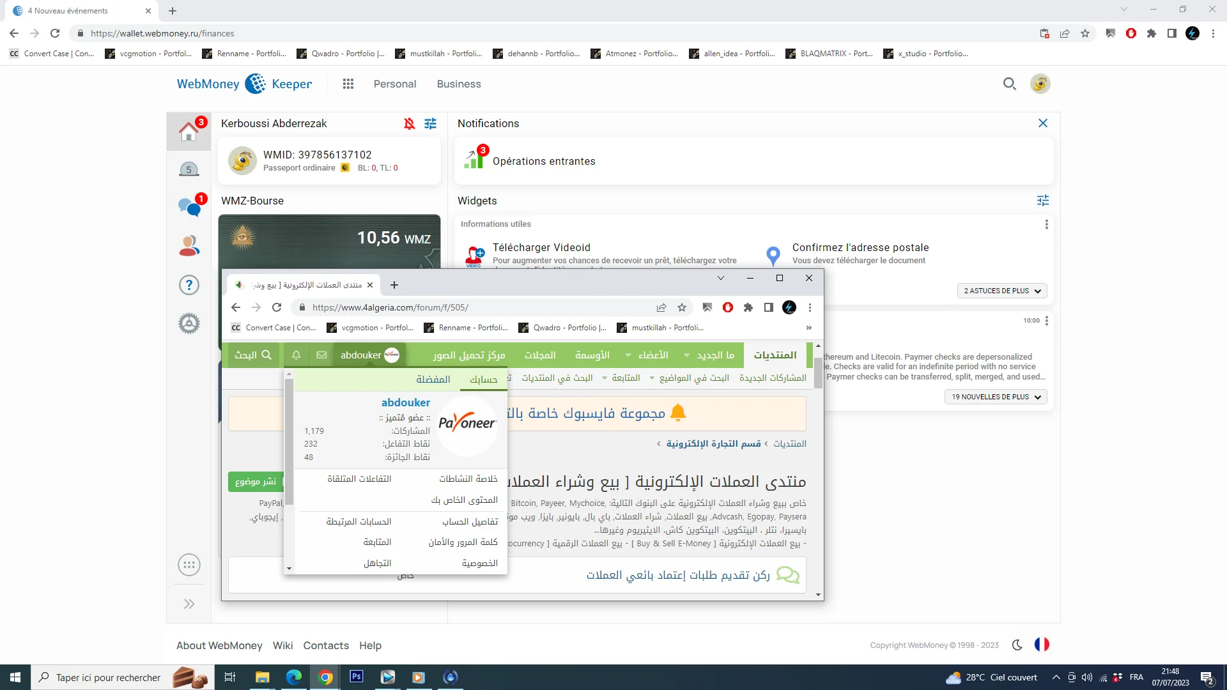
Task: Open the chat messages sidebar icon
Action: [x=189, y=207]
